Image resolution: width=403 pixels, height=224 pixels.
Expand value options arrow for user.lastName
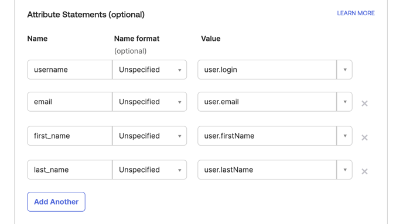coord(344,170)
